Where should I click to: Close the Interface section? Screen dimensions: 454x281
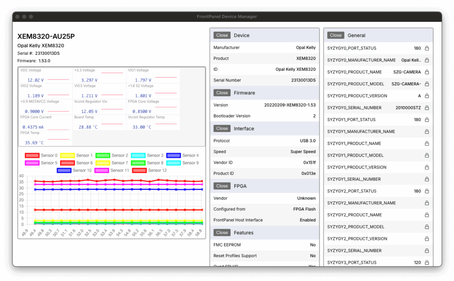tap(222, 129)
